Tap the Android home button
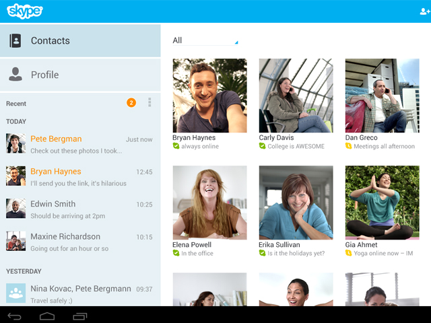The image size is (431, 323). 47,316
